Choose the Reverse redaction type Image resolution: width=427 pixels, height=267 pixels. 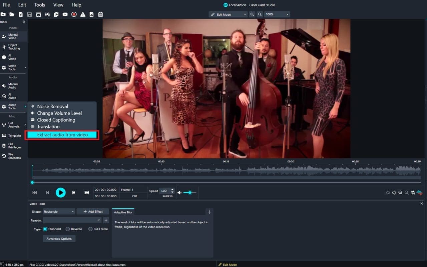[x=67, y=229]
